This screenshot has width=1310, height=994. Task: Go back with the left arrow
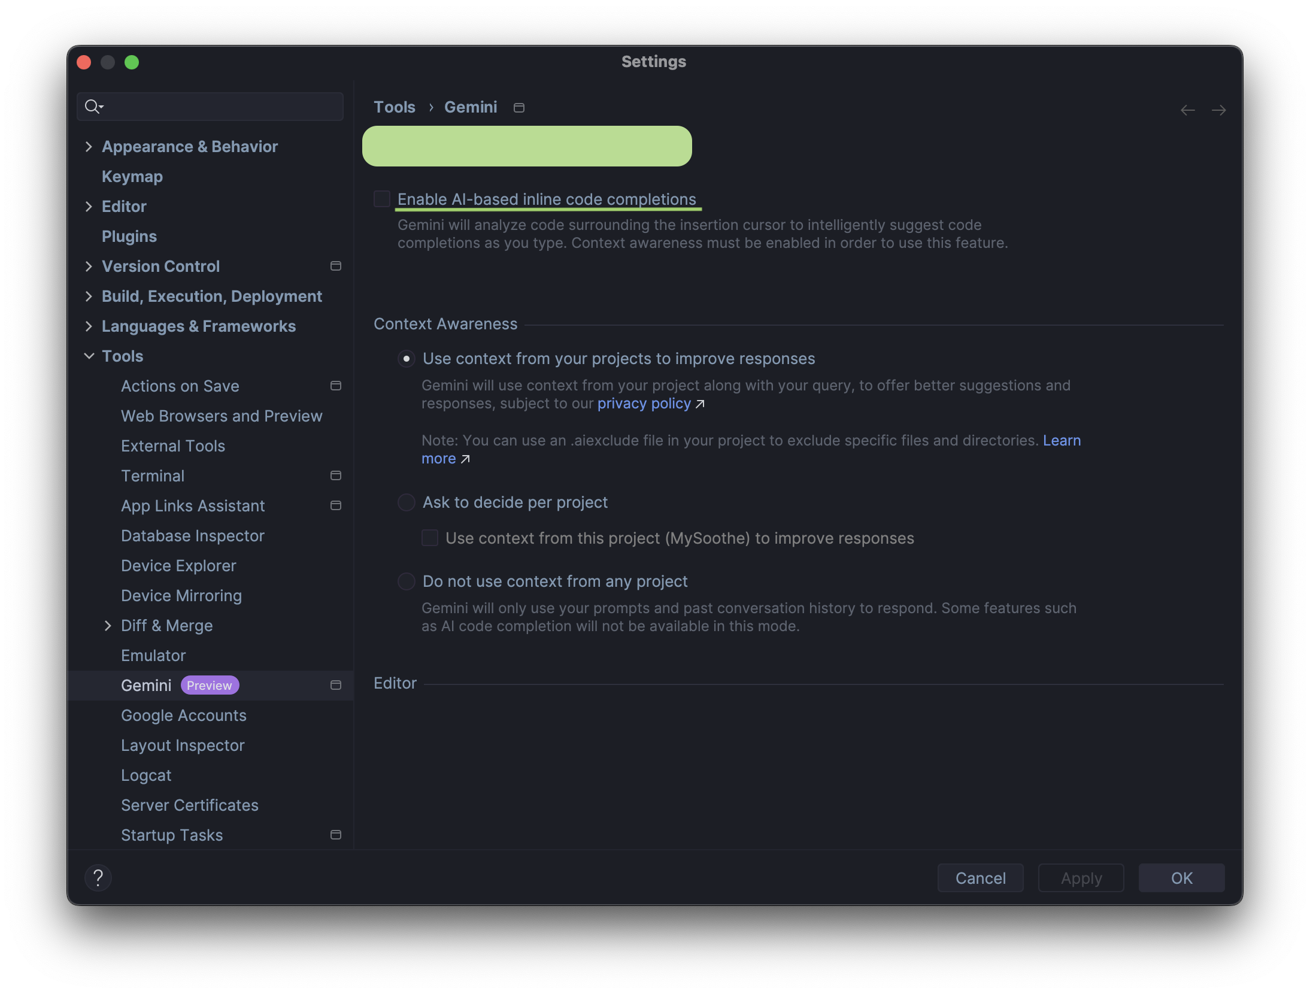pyautogui.click(x=1188, y=110)
